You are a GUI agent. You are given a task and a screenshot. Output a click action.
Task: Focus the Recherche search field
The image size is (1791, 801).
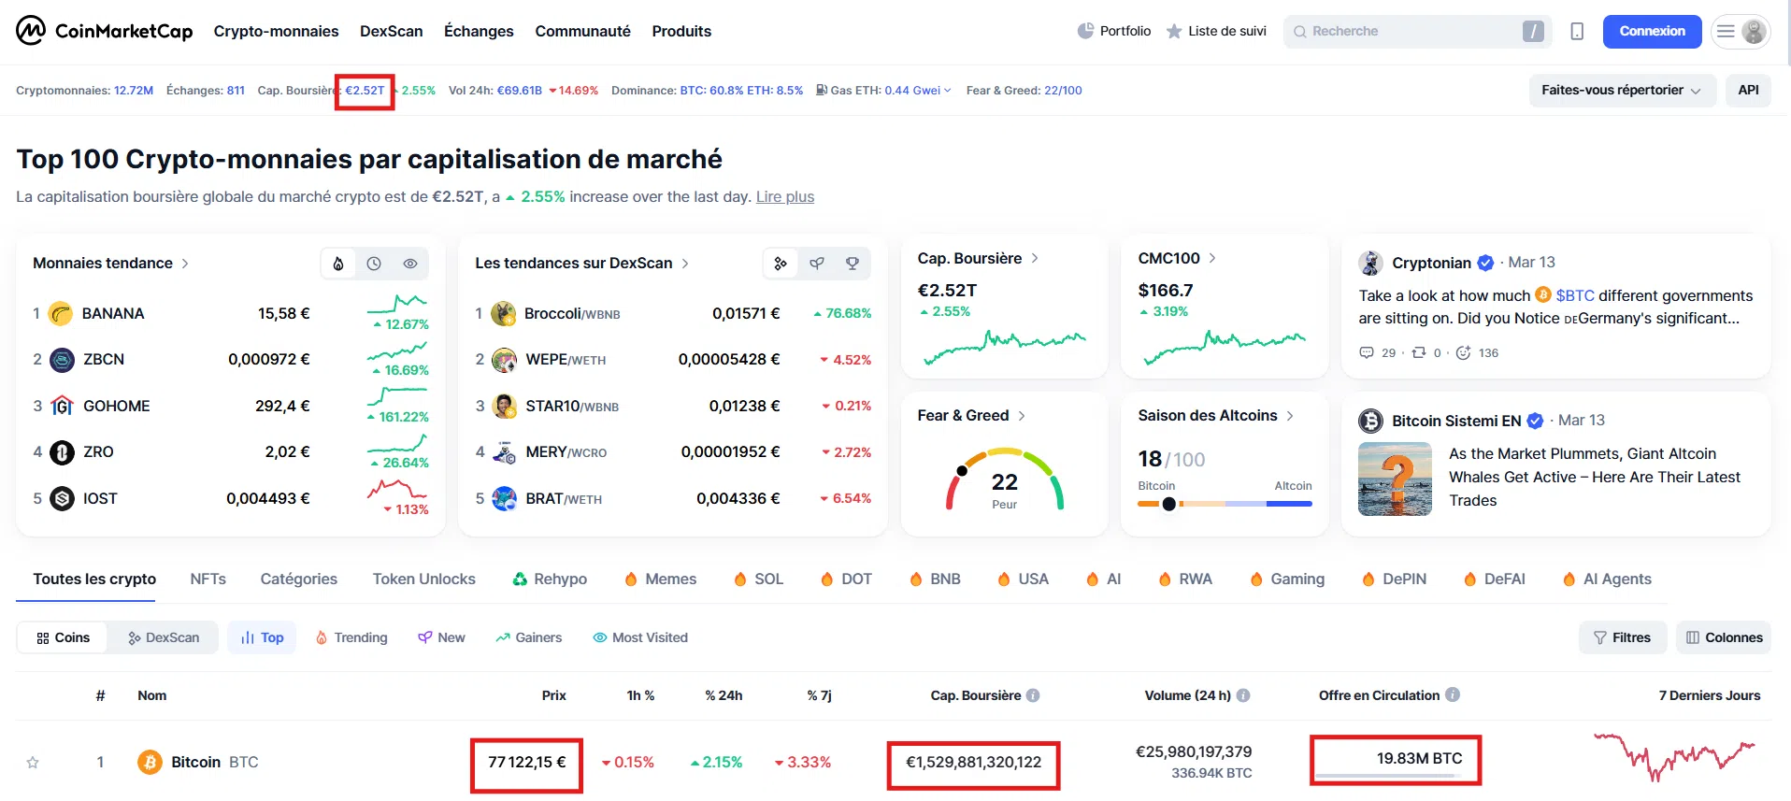pyautogui.click(x=1417, y=32)
